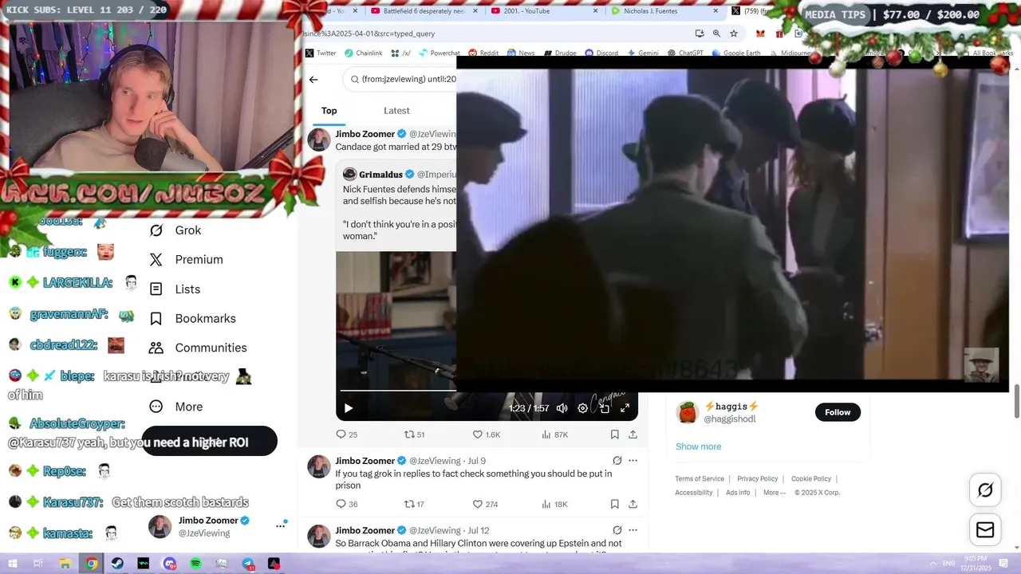Open the more options on the Jul 12 tweet
1021x574 pixels.
633,530
